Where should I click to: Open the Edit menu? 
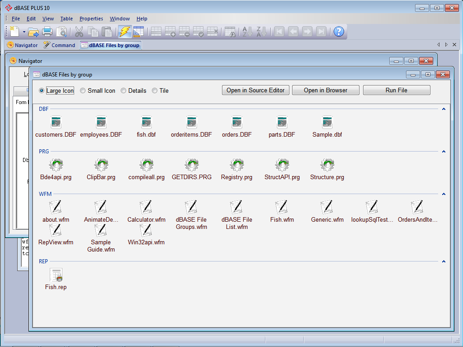(x=31, y=19)
